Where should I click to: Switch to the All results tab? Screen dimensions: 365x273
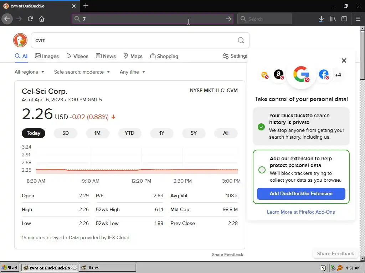[x=21, y=56]
